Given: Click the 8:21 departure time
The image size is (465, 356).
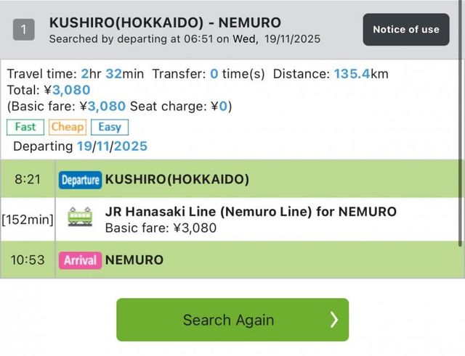Looking at the screenshot, I should (x=28, y=179).
